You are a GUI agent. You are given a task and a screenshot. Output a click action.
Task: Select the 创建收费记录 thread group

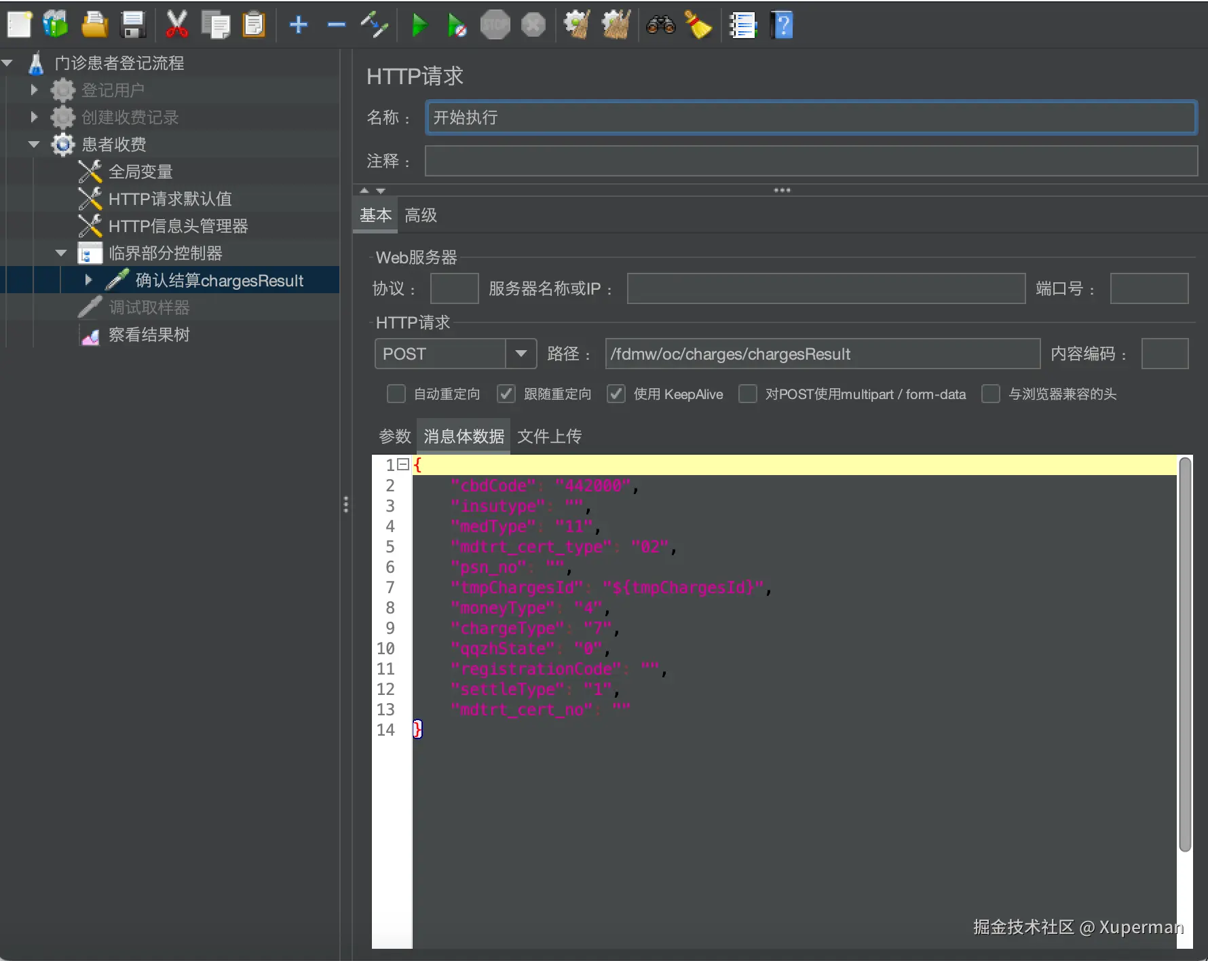[x=130, y=117]
